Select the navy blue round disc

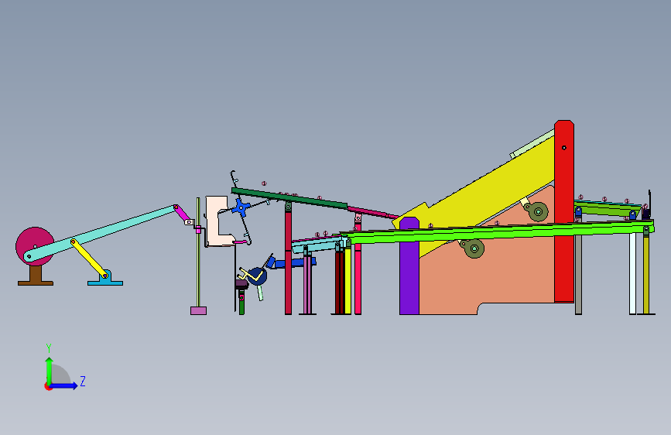pos(257,276)
